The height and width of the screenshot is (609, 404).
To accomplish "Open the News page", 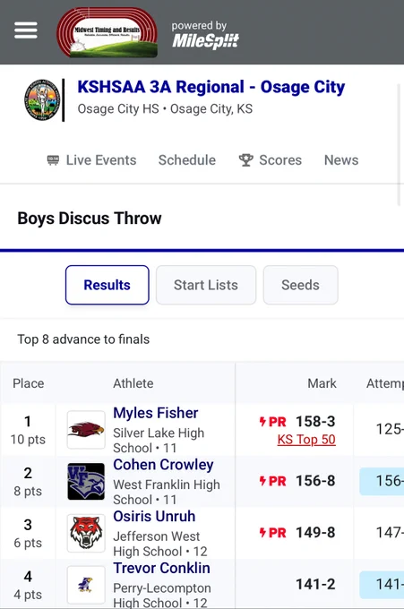I will click(x=341, y=160).
